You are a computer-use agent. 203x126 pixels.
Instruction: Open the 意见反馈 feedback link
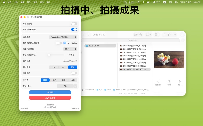50,105
